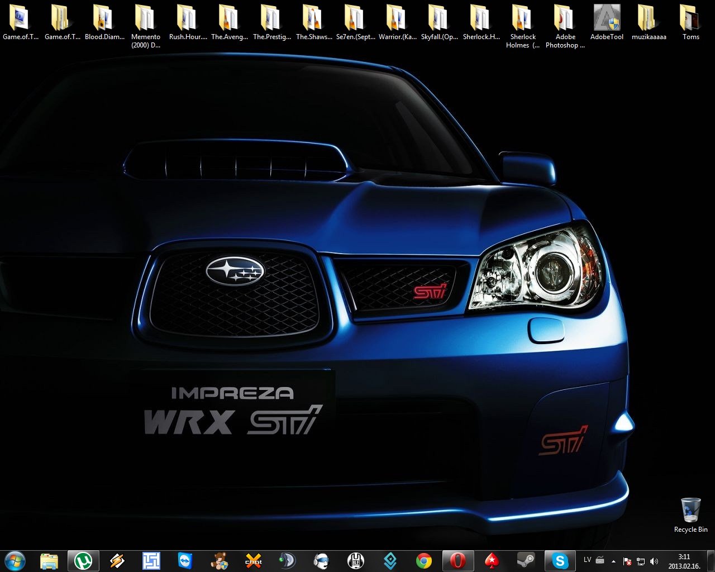Launch PokerStars from the taskbar
Viewport: 715px width, 572px height.
(x=492, y=561)
